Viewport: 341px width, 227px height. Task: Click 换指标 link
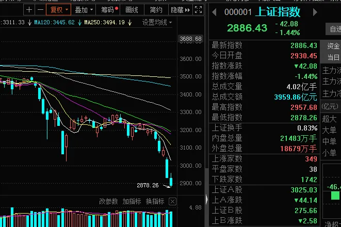(x=155, y=201)
